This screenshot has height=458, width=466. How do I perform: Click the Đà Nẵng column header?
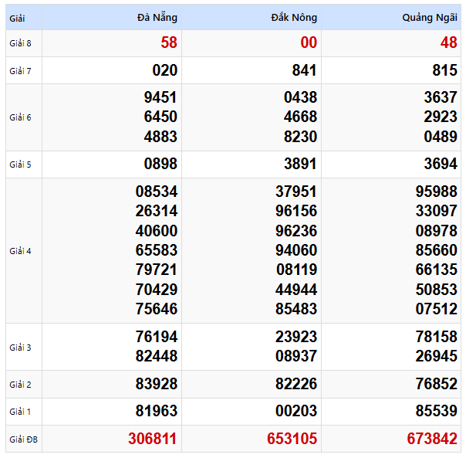(157, 18)
